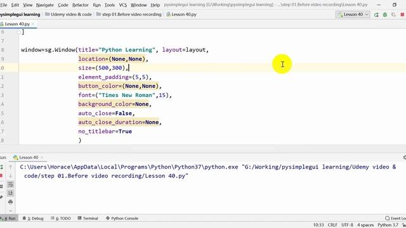Click 'Udemy video & code' breadcrumb folder

click(69, 15)
